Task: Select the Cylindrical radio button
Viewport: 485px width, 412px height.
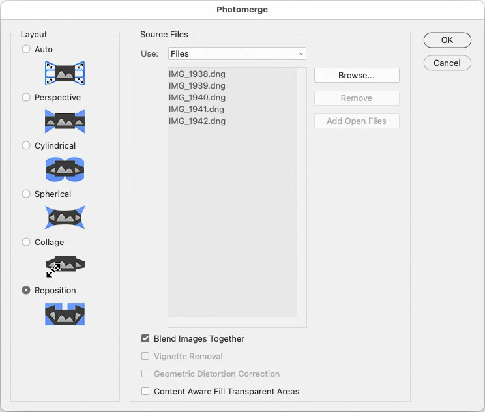Action: pyautogui.click(x=26, y=145)
